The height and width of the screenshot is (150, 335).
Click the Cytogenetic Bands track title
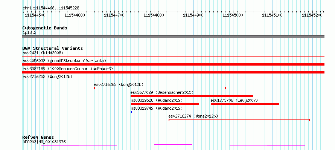(45, 28)
